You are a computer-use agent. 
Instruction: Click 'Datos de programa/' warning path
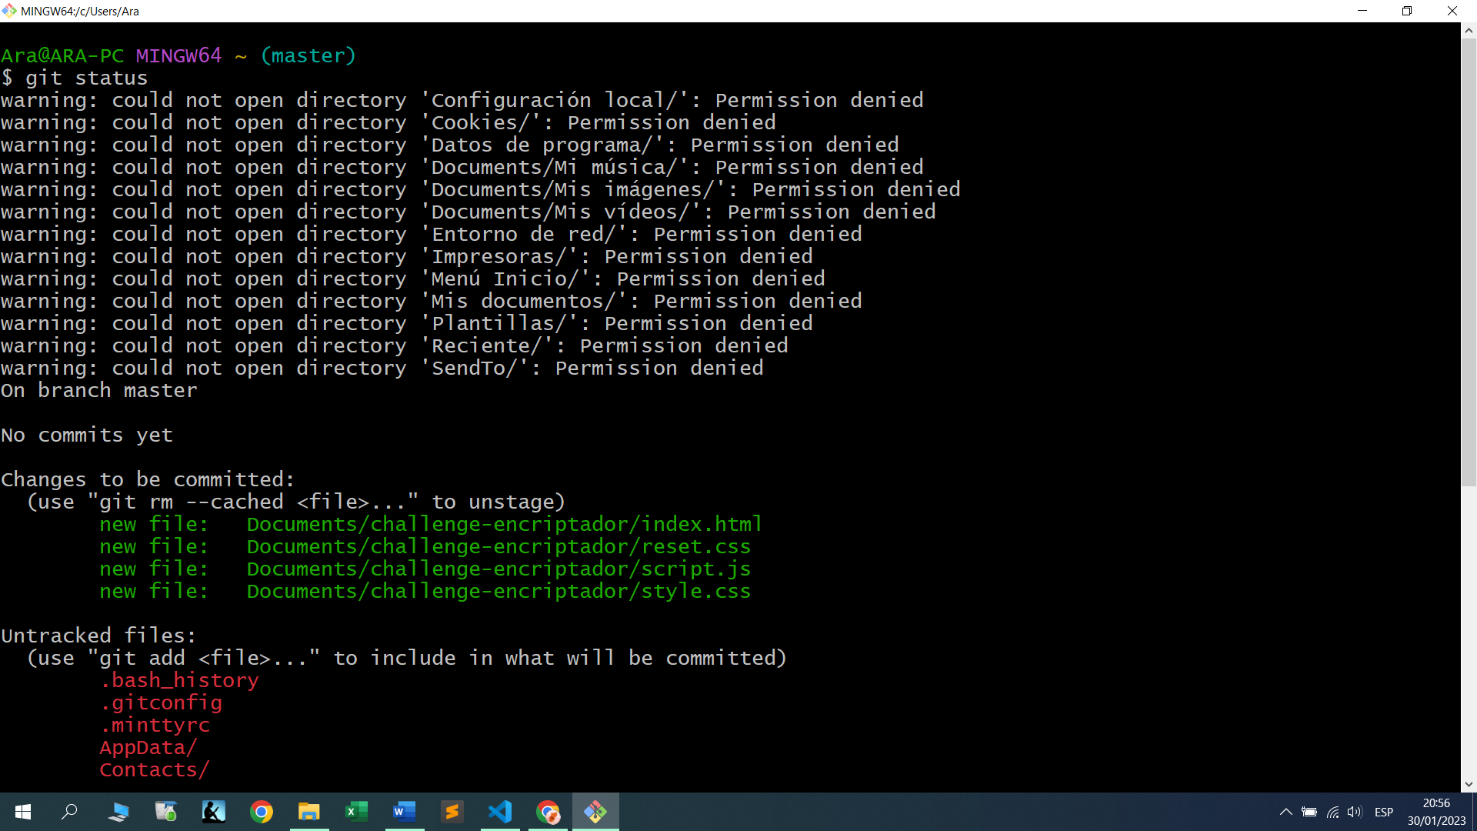(x=542, y=145)
